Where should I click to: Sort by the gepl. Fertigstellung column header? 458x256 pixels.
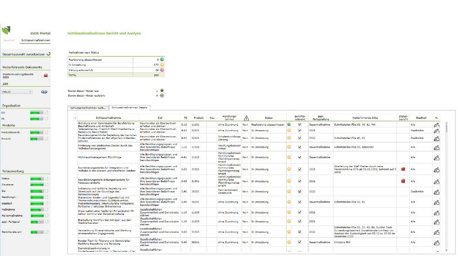coord(321,118)
